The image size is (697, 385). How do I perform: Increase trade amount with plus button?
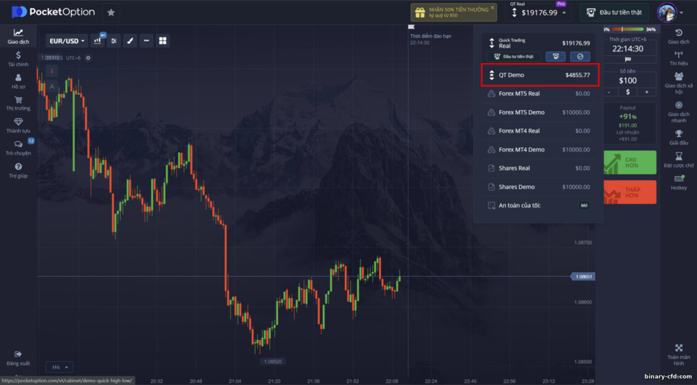click(x=647, y=92)
